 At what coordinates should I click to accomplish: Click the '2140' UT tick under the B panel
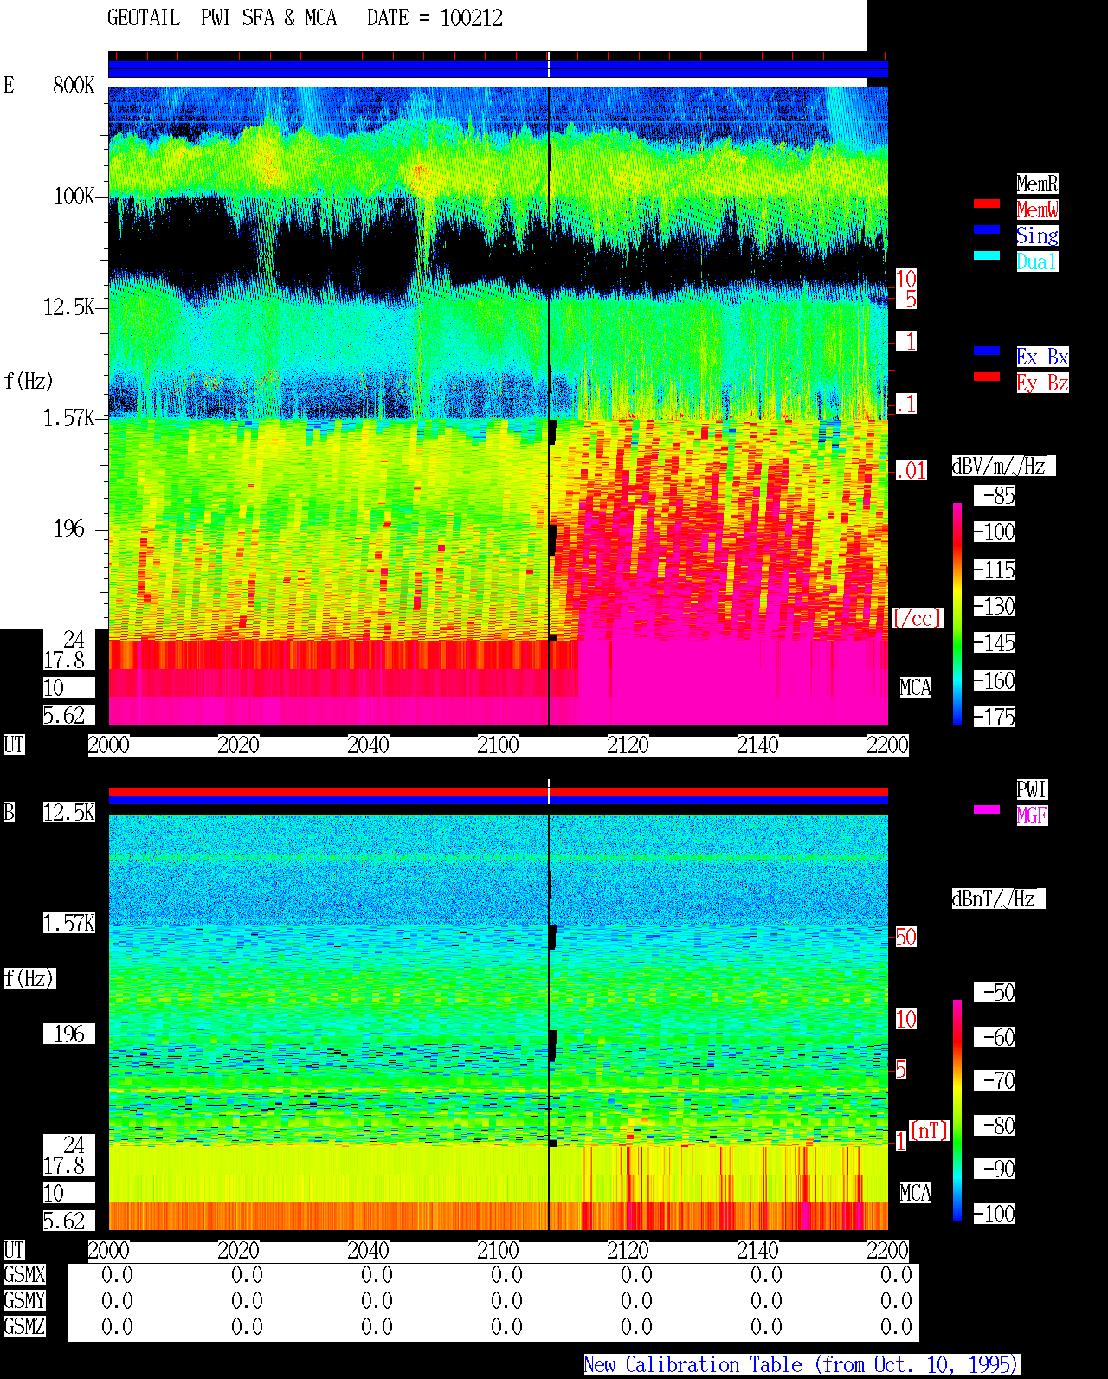click(x=758, y=1250)
